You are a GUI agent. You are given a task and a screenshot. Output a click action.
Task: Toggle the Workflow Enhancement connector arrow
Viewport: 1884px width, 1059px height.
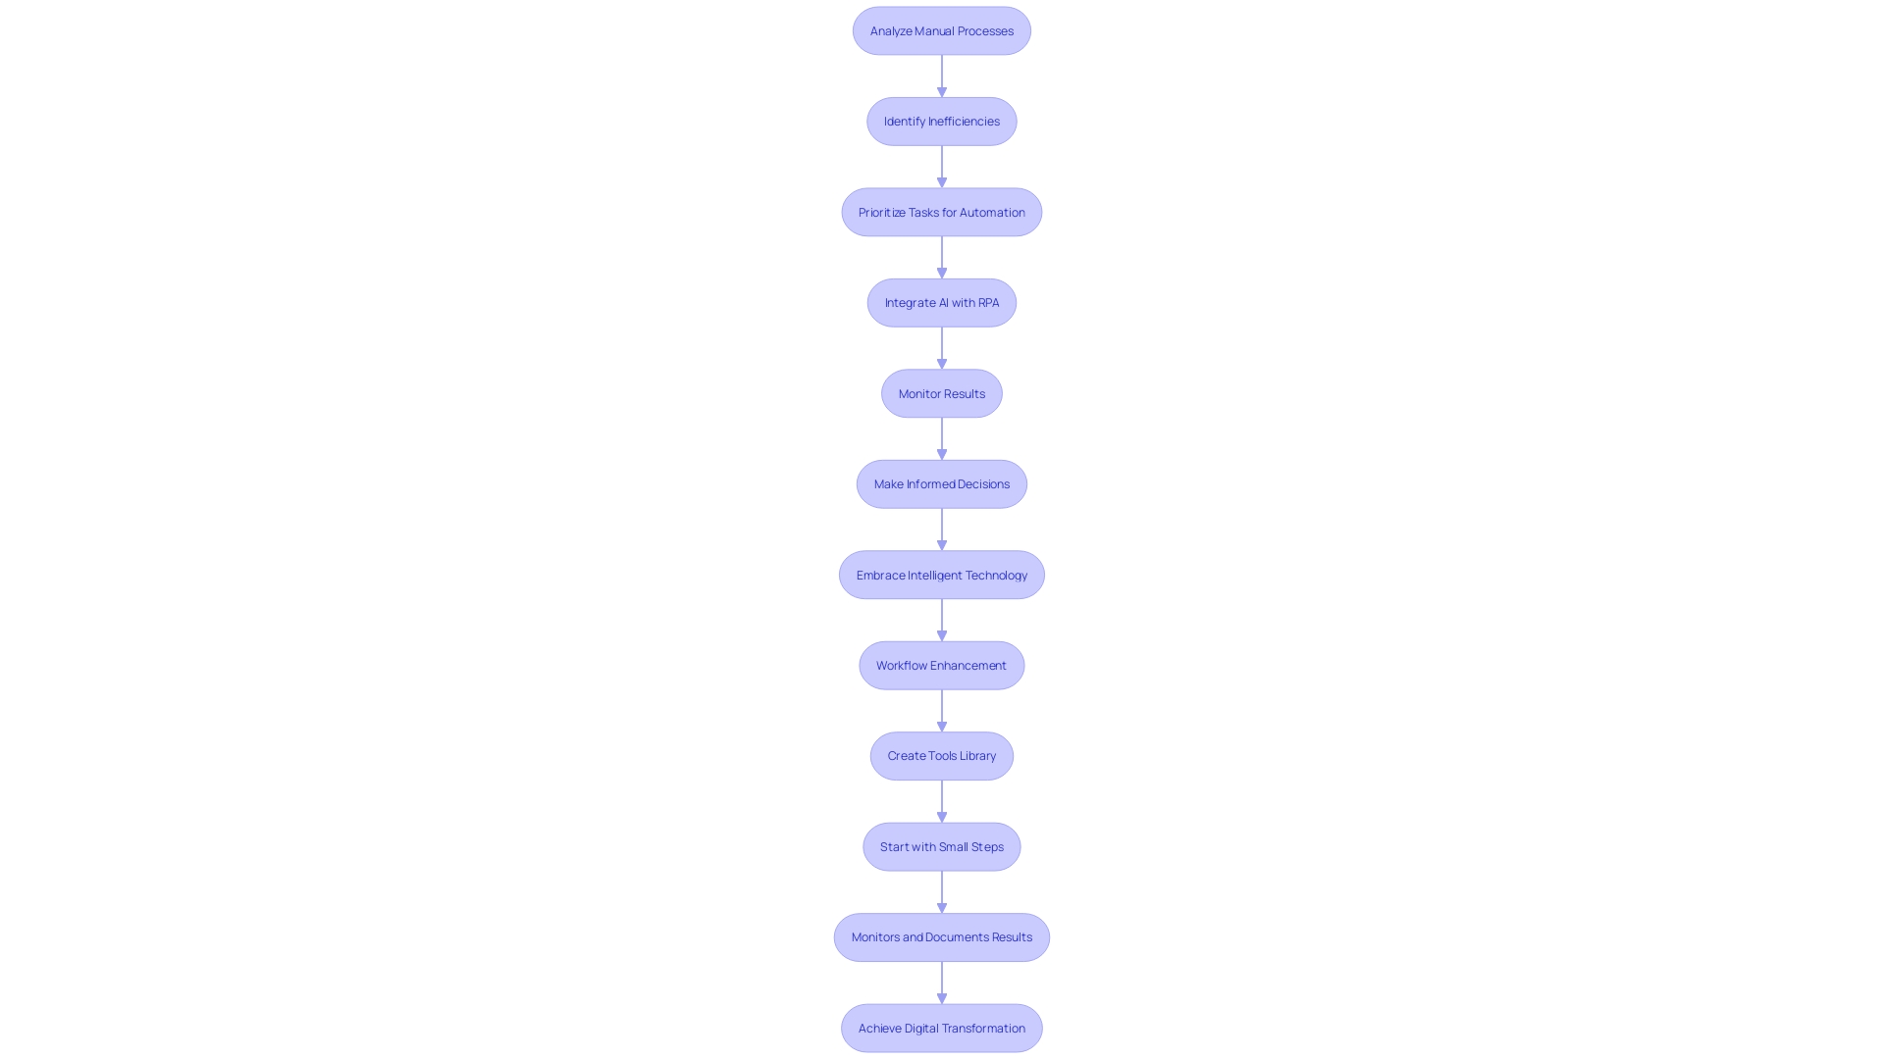pos(941,710)
